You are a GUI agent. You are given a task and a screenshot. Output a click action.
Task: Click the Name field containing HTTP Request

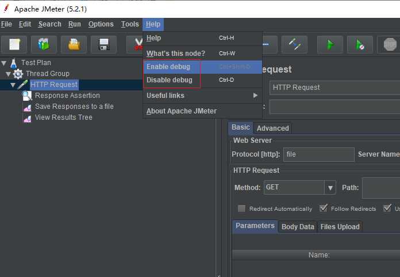point(334,88)
